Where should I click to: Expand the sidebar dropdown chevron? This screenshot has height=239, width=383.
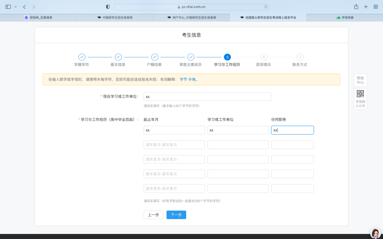click(16, 7)
